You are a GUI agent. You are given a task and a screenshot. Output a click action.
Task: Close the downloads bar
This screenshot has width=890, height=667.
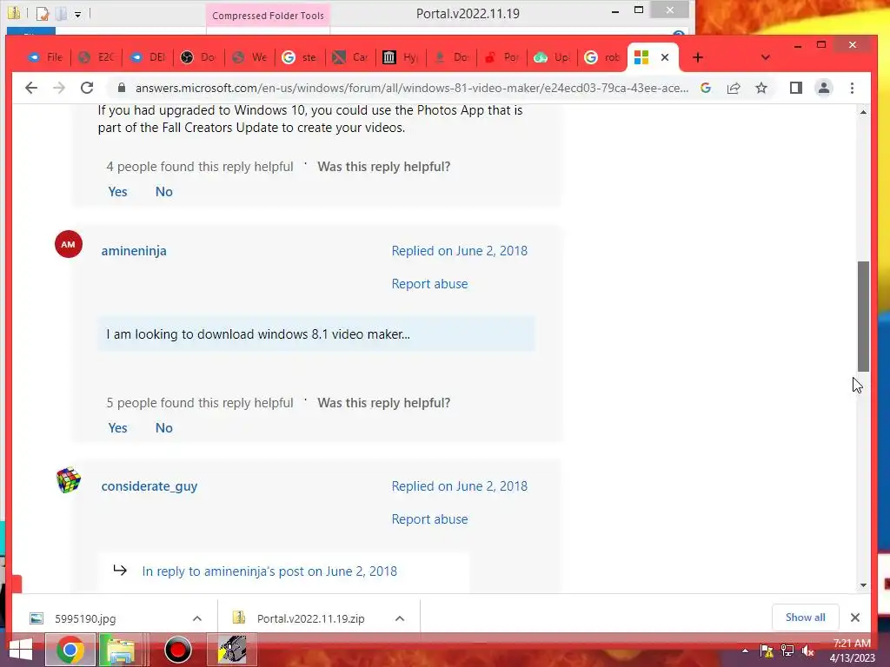[855, 617]
